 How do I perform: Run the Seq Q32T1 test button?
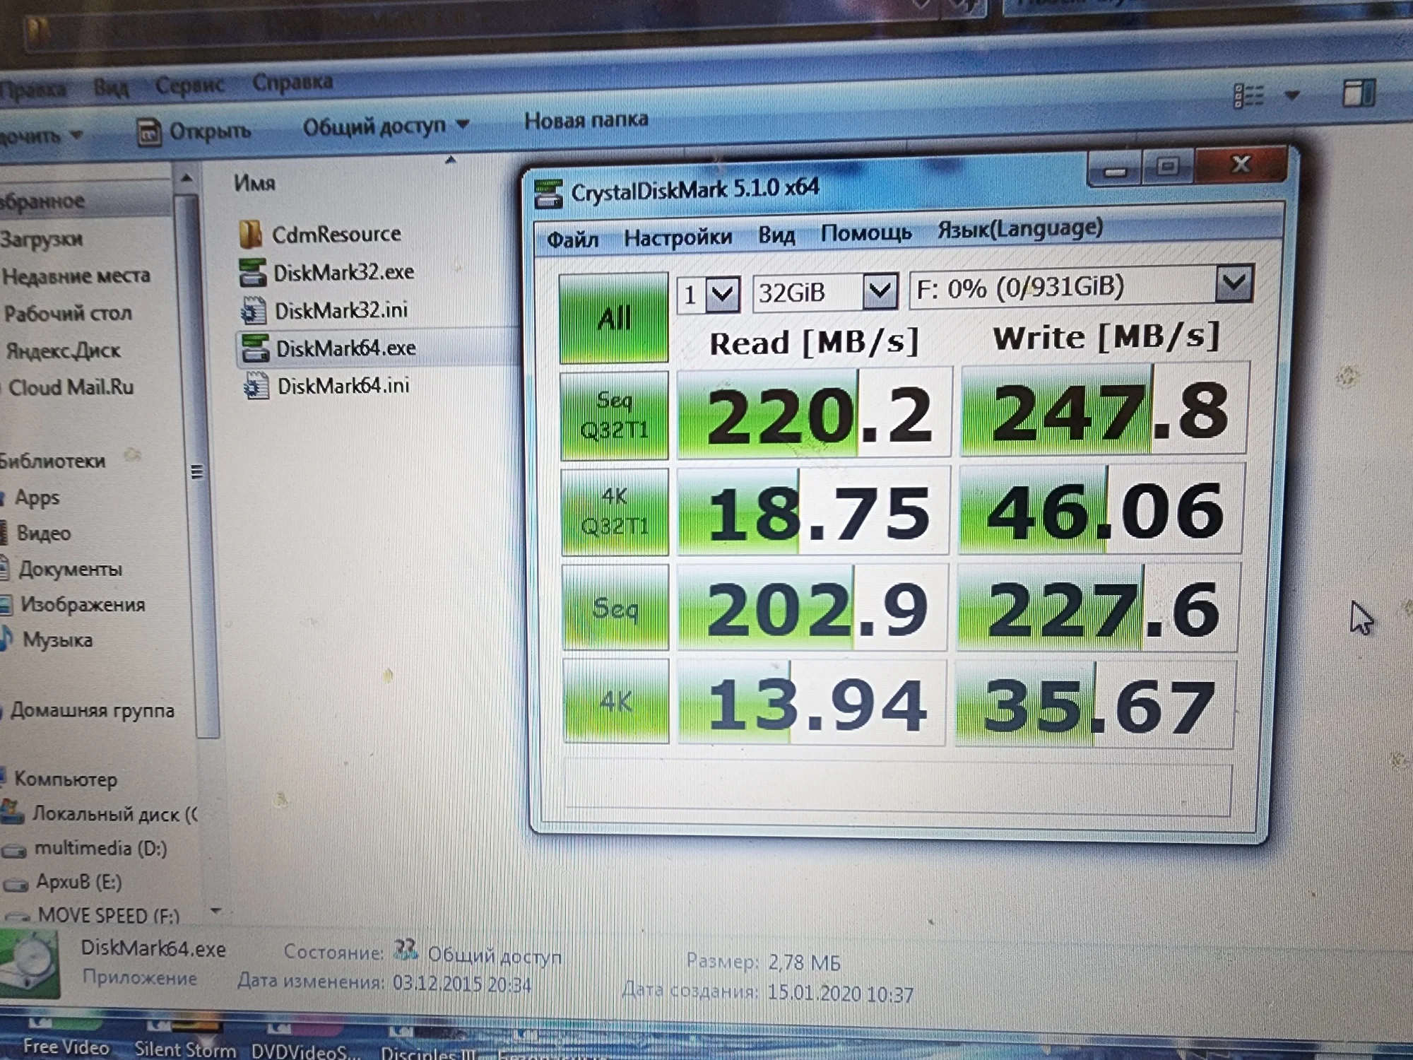click(614, 416)
